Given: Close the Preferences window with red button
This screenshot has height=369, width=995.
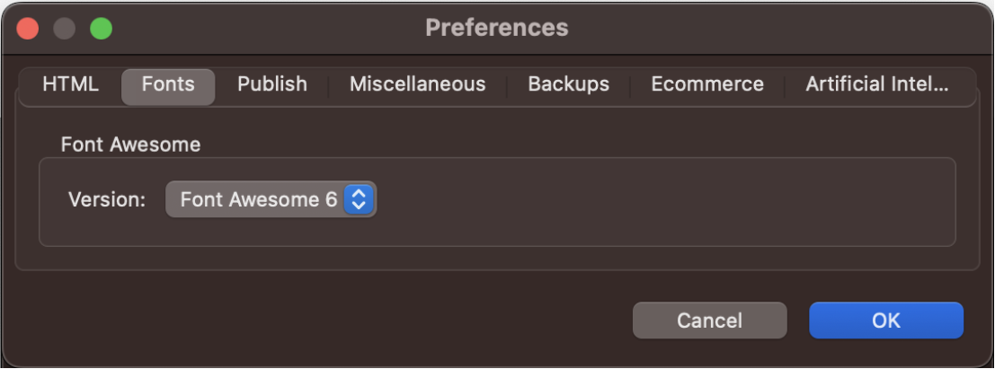Looking at the screenshot, I should [x=28, y=28].
